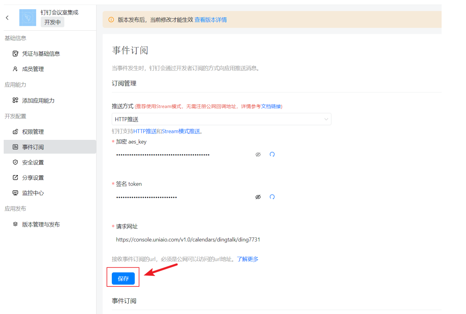Select the 事件订阅 sidebar menu item
466x314 pixels.
(50, 147)
